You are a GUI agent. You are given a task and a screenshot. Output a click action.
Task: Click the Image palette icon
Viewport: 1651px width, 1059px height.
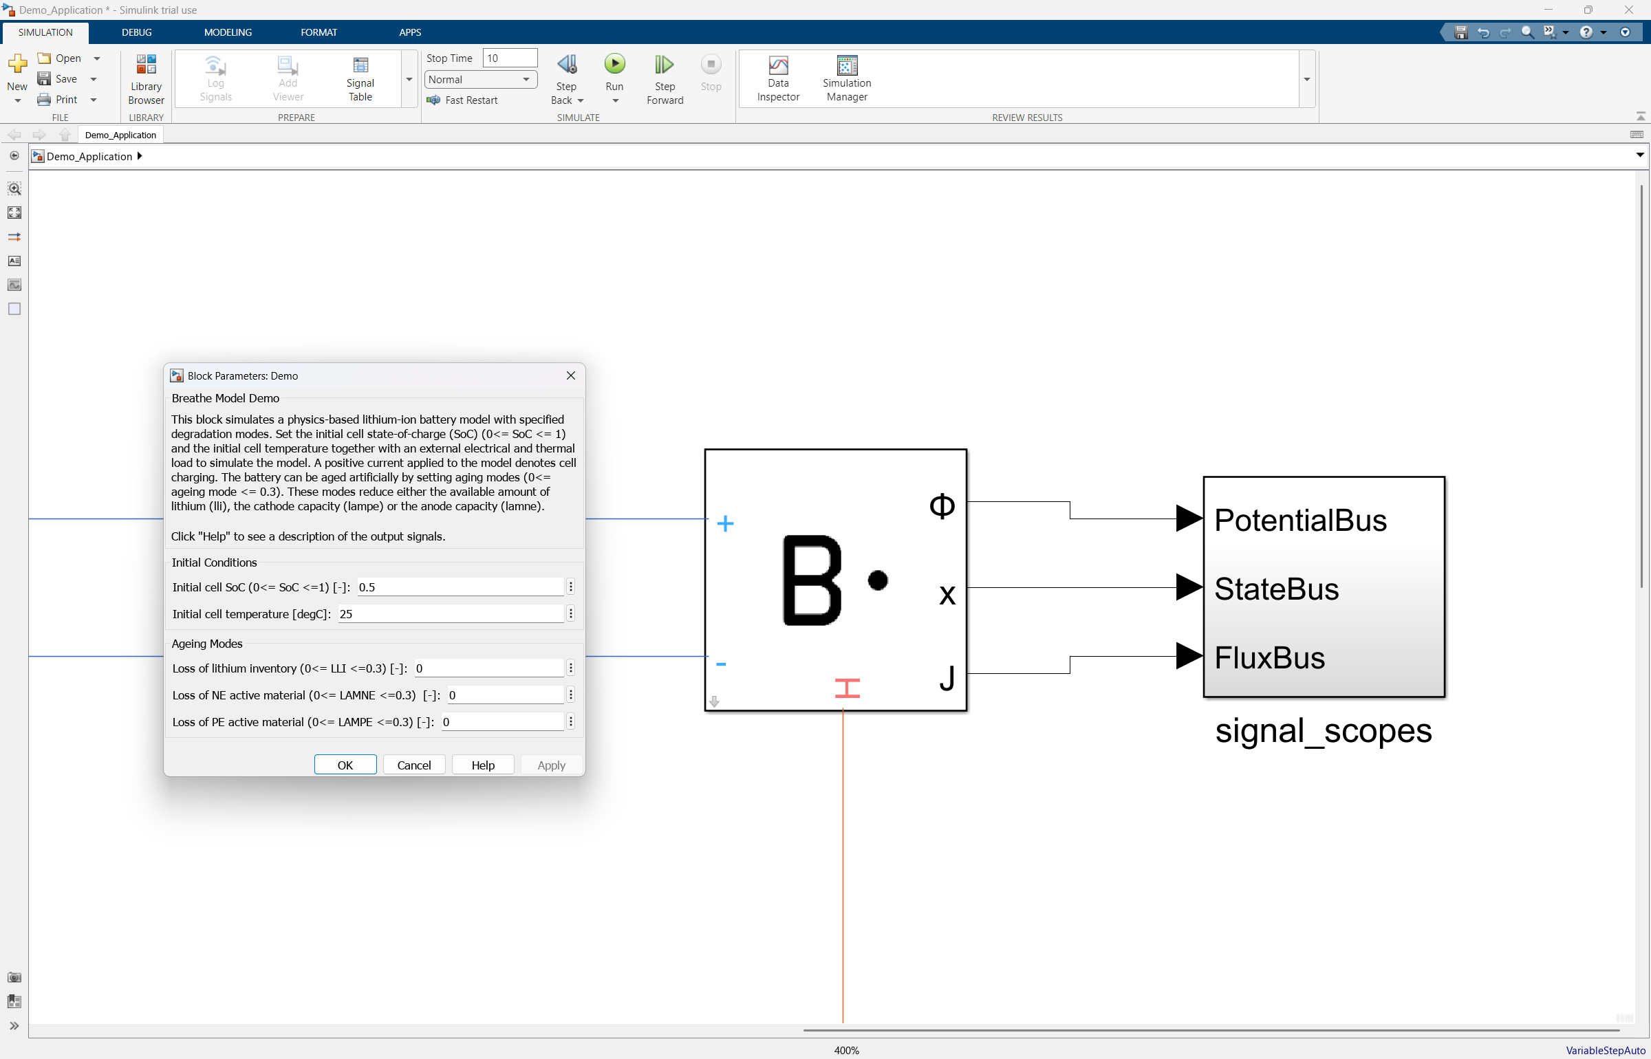(x=14, y=285)
